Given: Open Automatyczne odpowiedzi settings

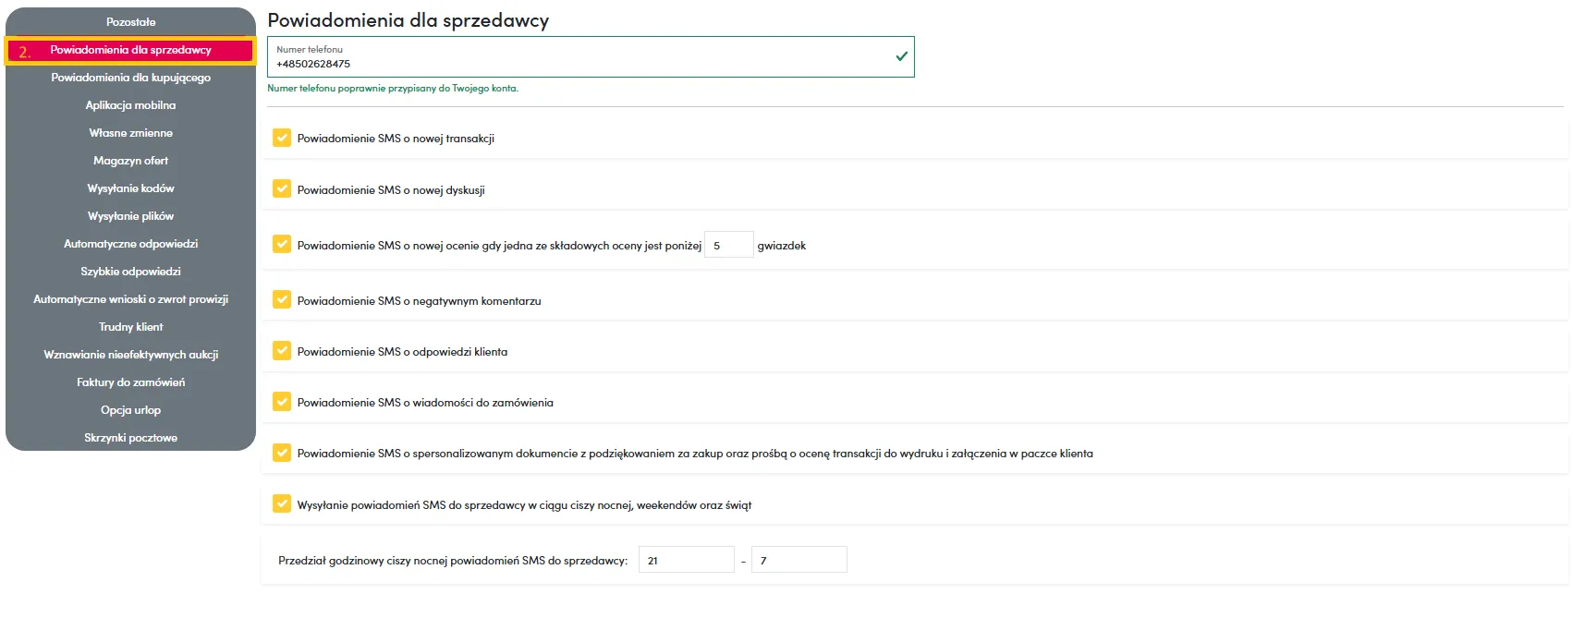Looking at the screenshot, I should click(x=130, y=244).
